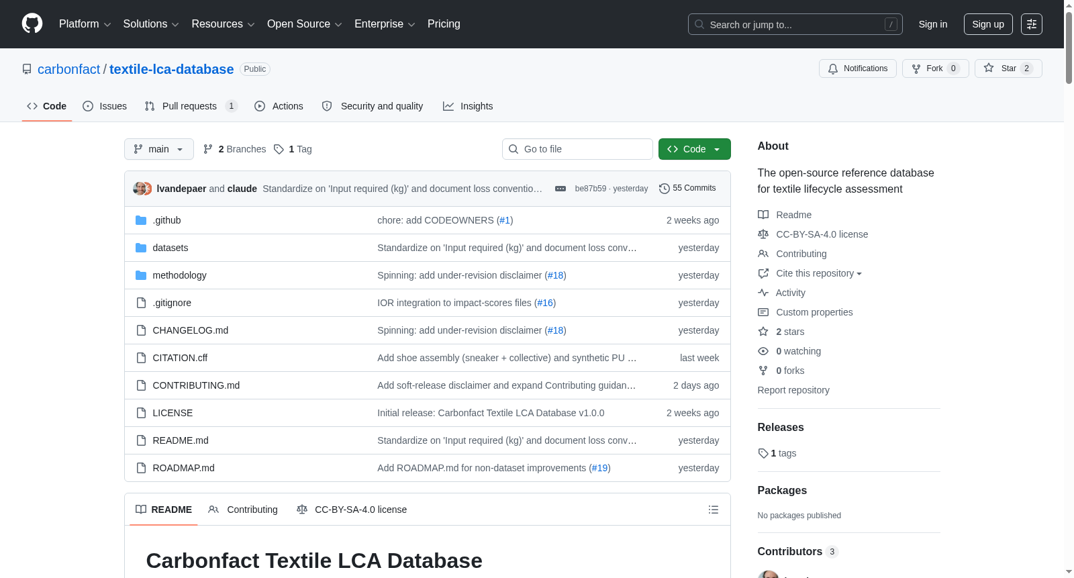Expand the Platform menu
The width and height of the screenshot is (1074, 578).
(85, 24)
